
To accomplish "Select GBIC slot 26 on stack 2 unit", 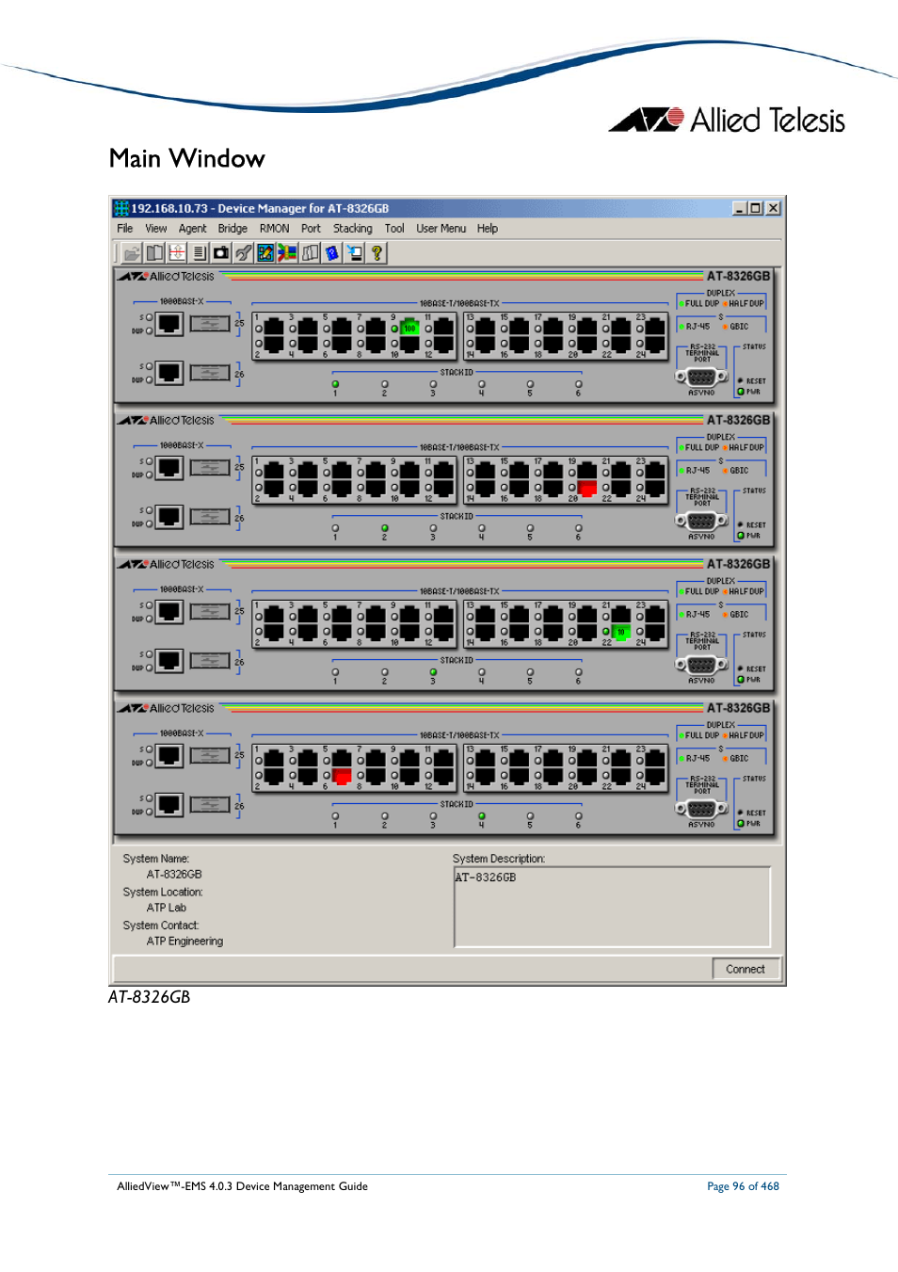I will click(210, 517).
